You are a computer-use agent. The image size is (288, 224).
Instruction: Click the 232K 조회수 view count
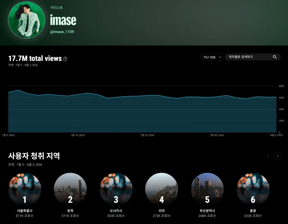coord(253,216)
